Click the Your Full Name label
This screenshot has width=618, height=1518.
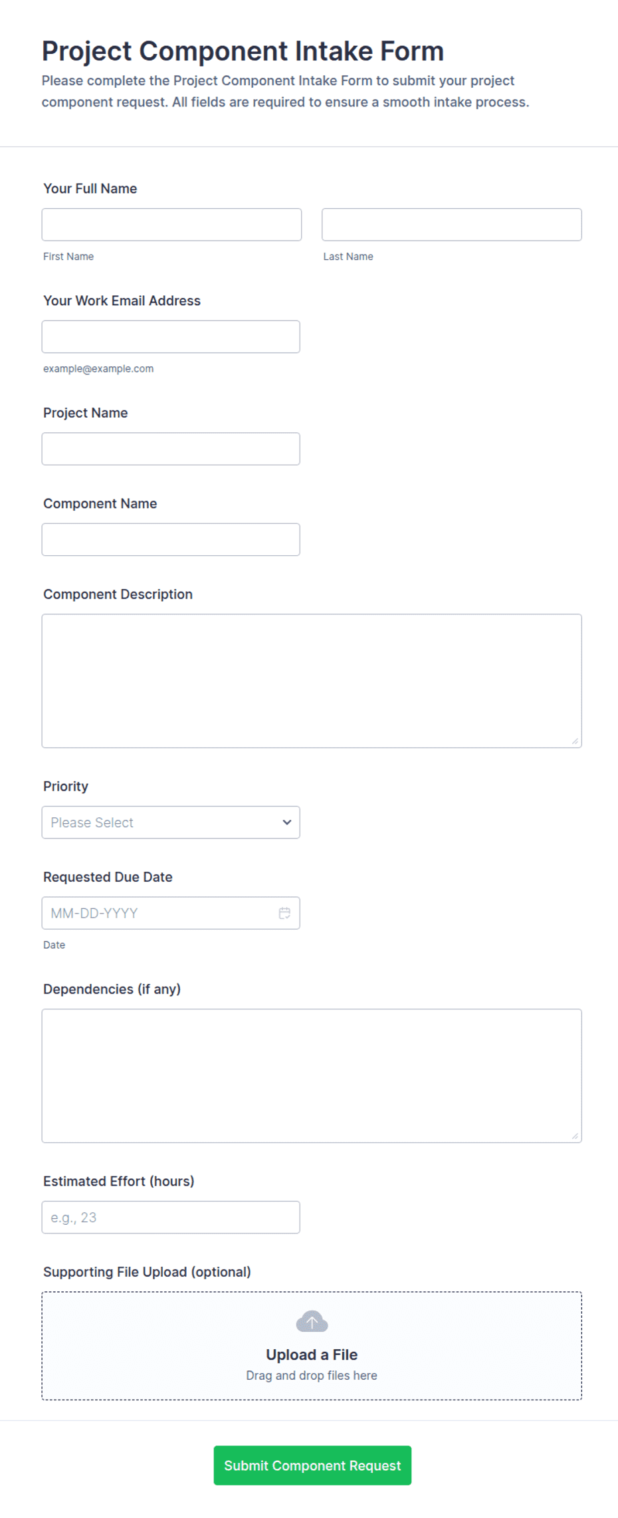pyautogui.click(x=90, y=189)
